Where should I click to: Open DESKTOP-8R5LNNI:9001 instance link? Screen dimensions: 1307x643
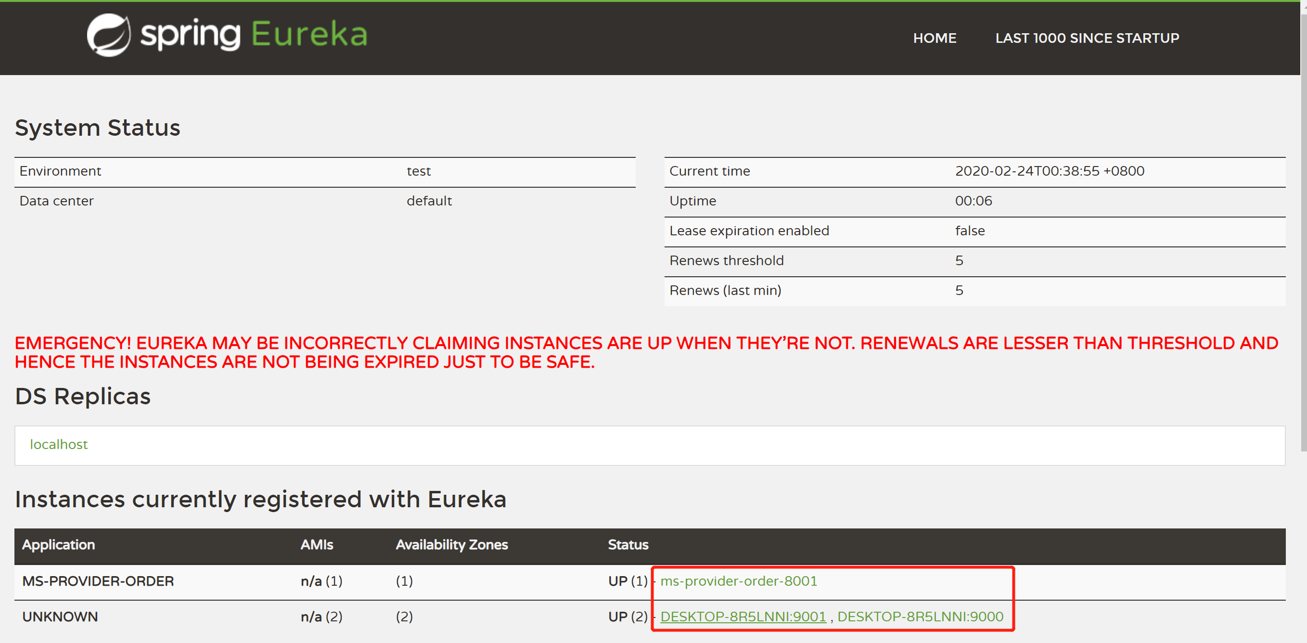pos(743,616)
